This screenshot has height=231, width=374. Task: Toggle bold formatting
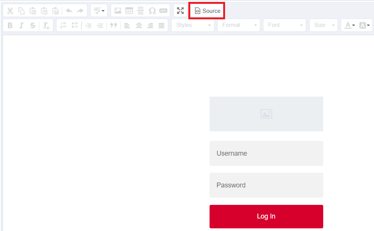[x=10, y=25]
